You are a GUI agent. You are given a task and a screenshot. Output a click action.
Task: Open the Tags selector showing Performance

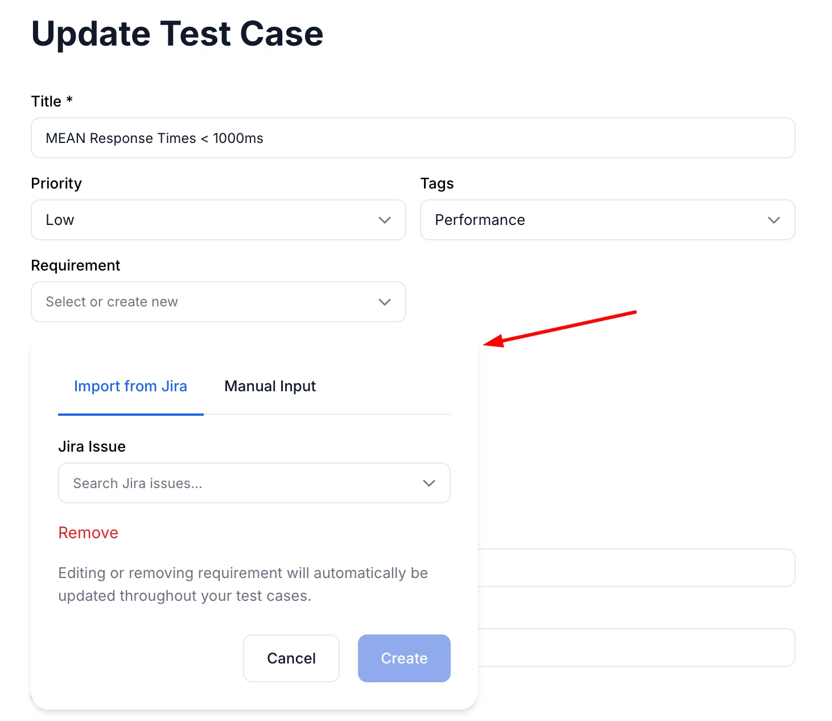(x=606, y=220)
